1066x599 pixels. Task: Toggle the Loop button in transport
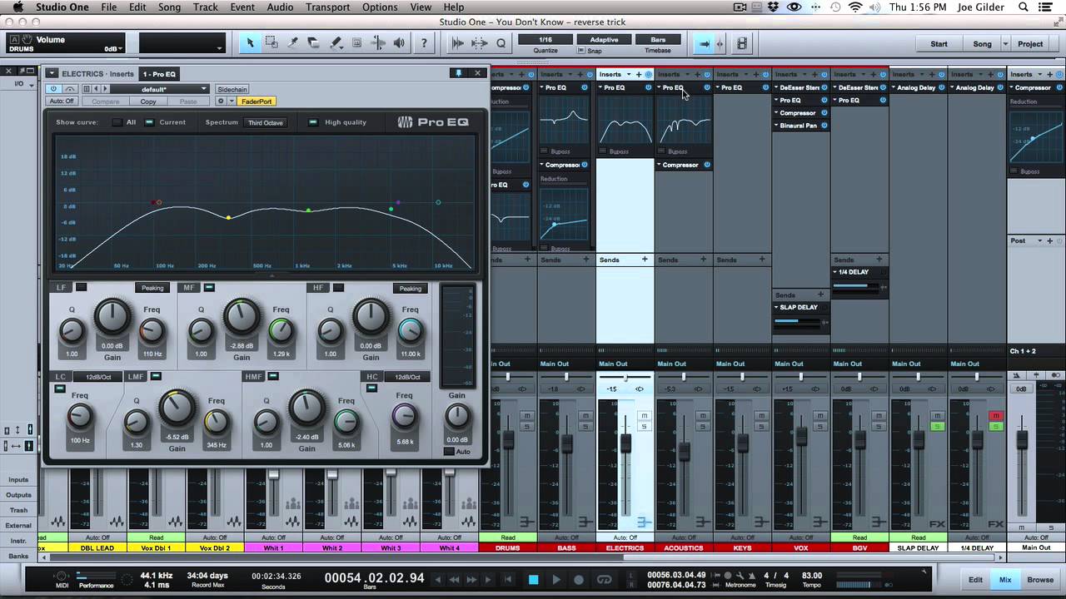coord(604,579)
